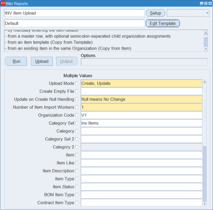This screenshot has width=213, height=210.
Task: Click the Setup button
Action: tap(155, 13)
